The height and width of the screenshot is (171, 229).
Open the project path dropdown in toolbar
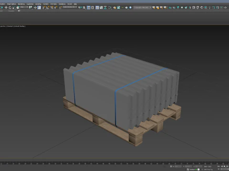143,8
